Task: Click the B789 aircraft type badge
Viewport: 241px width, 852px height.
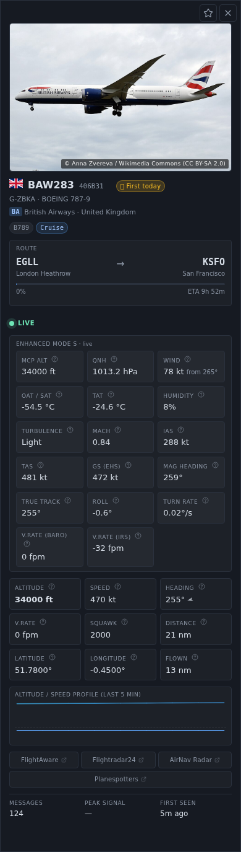Action: pos(22,227)
